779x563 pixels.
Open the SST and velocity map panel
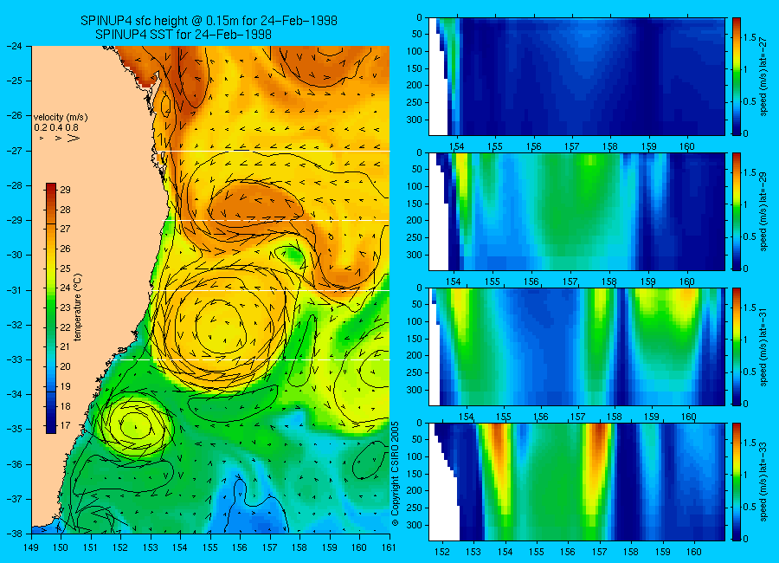[210, 289]
